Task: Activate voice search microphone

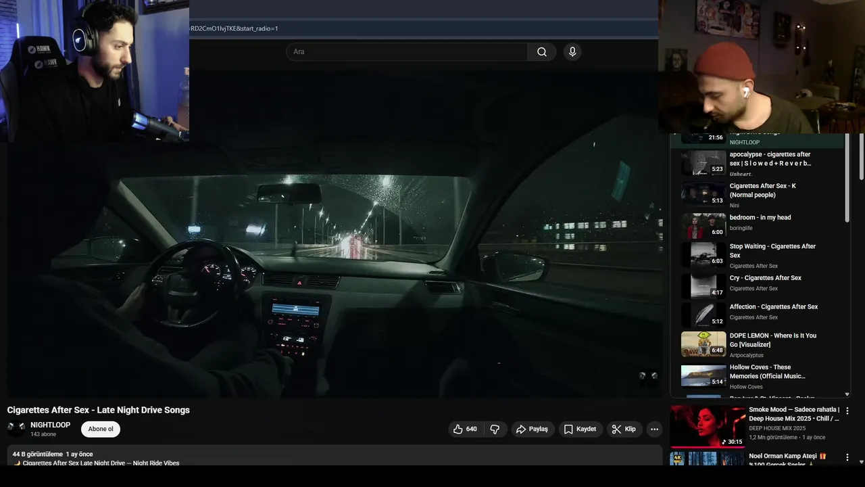Action: 572,52
